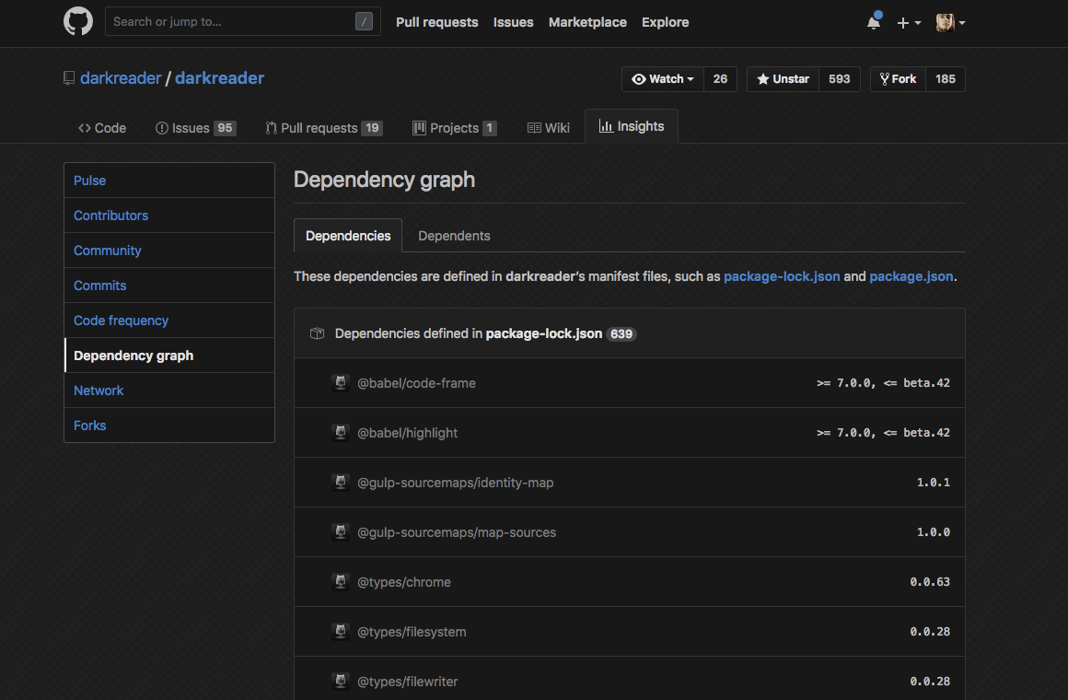Screen dimensions: 1068x700
Task: Click the package icon beside package-lock.json header
Action: pyautogui.click(x=317, y=333)
